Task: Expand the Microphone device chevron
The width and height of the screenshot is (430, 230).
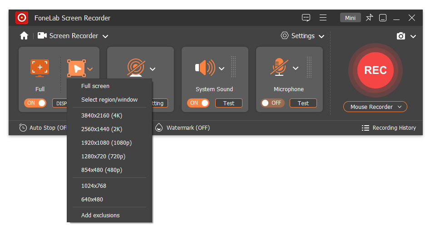Action: tap(295, 68)
